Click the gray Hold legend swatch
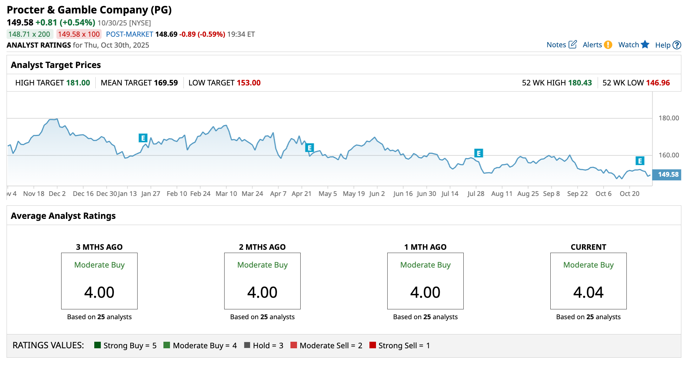The width and height of the screenshot is (693, 365). pos(247,345)
